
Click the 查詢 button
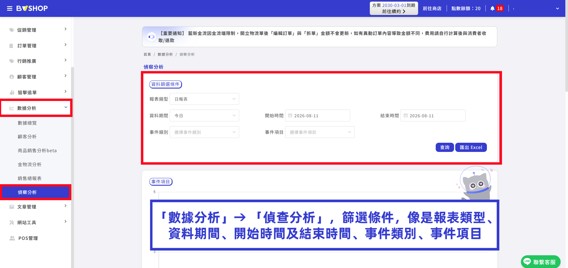point(445,147)
